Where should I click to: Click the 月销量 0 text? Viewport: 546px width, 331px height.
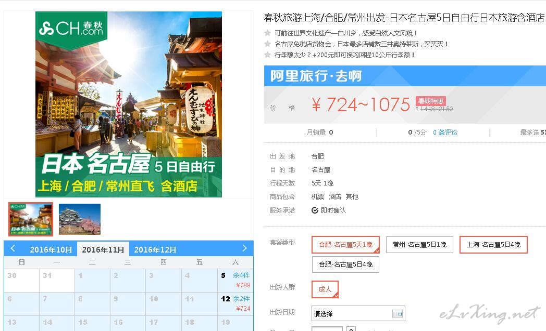pyautogui.click(x=320, y=133)
